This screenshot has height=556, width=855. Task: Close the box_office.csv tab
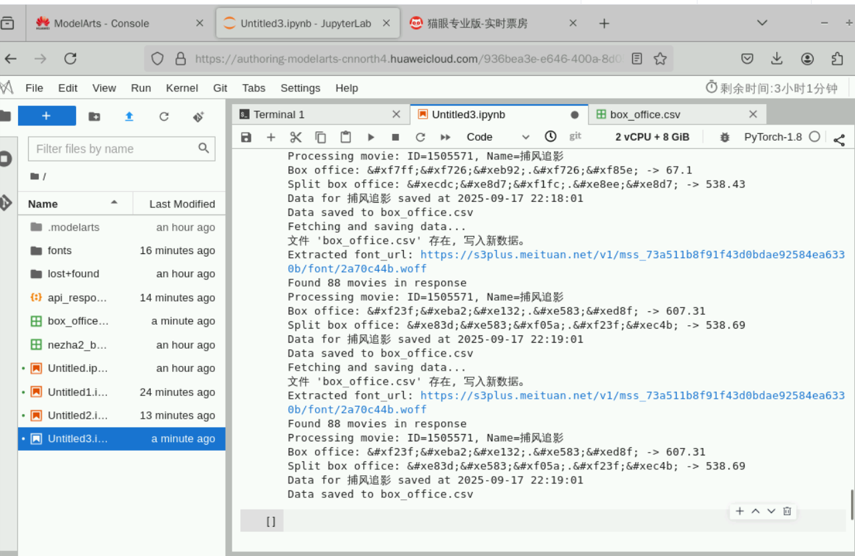coord(753,115)
